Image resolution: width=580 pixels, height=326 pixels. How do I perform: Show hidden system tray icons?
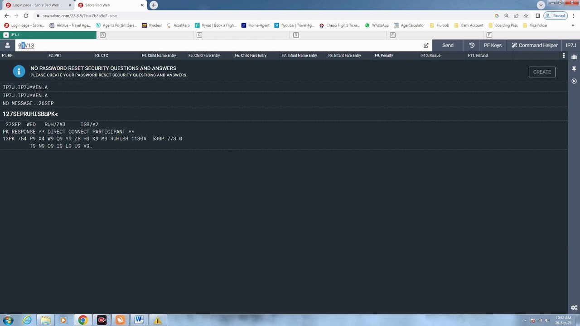point(525,320)
